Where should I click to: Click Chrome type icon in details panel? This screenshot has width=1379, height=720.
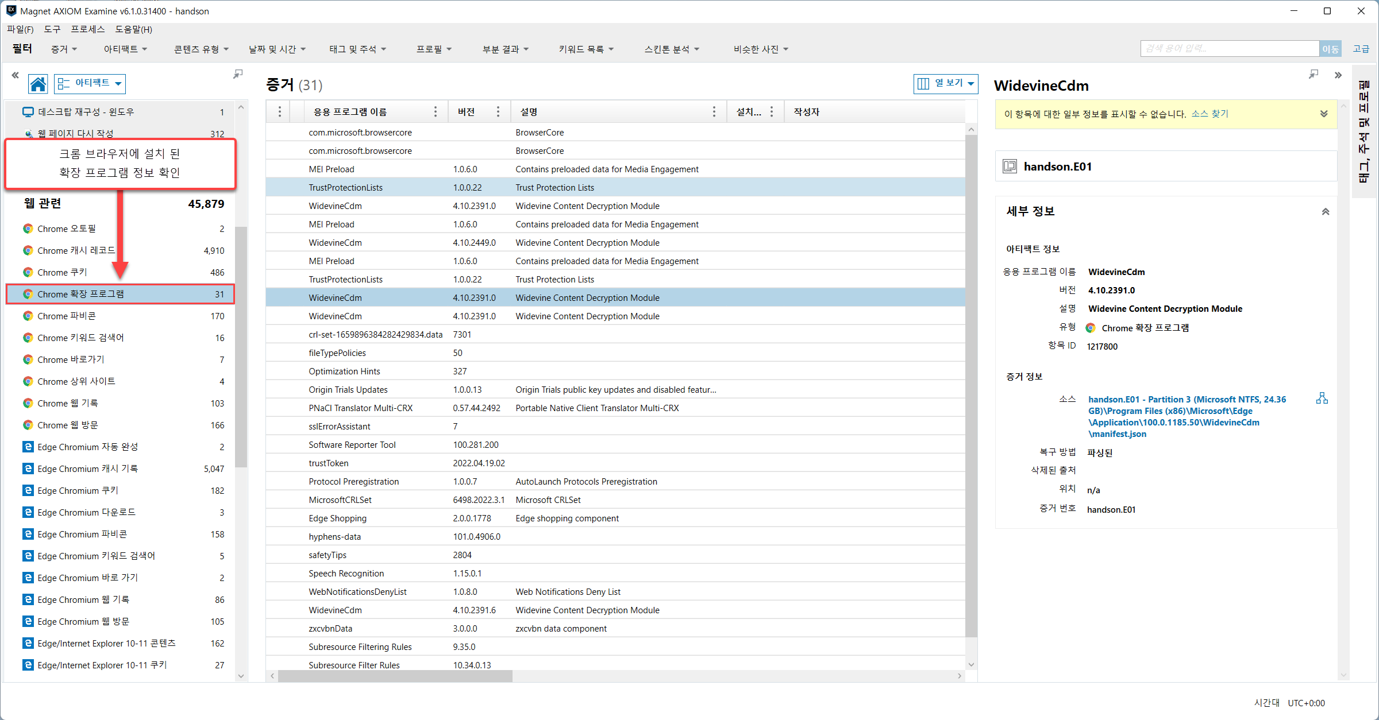click(1091, 328)
